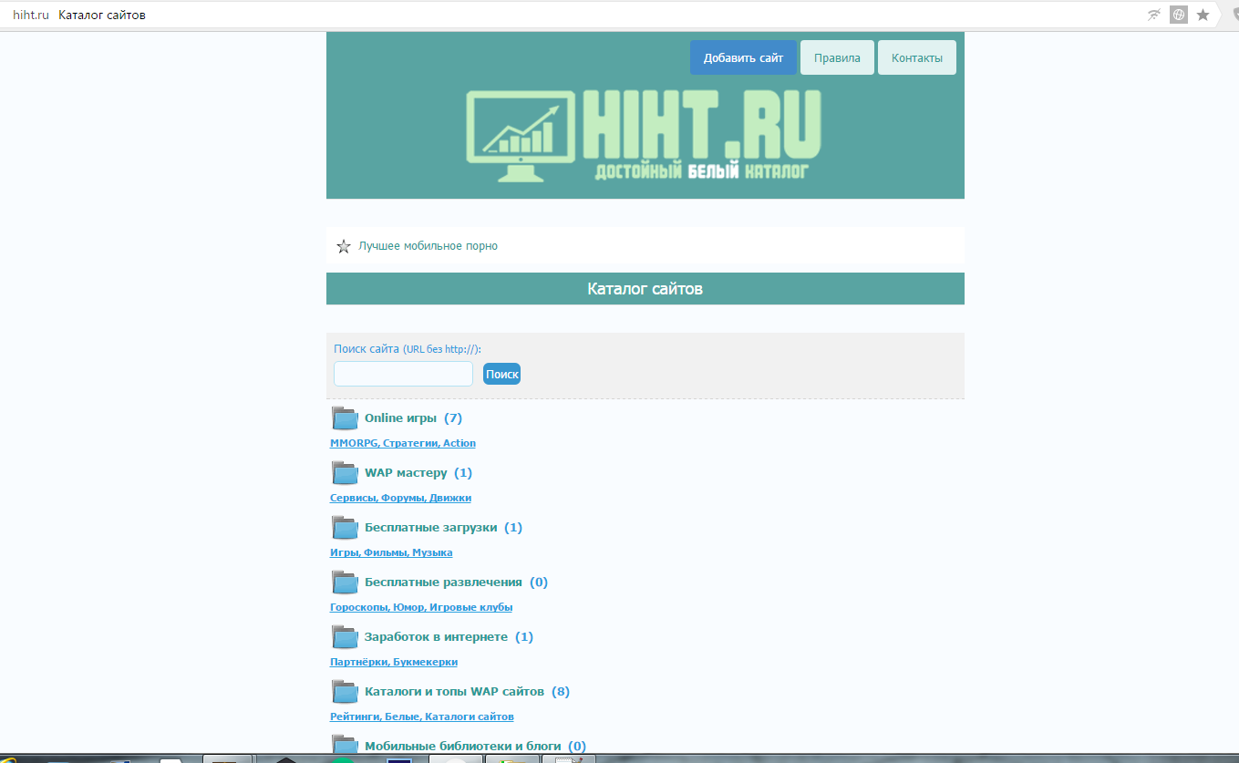Click the globe icon in the address bar
The image size is (1239, 763).
click(1179, 15)
